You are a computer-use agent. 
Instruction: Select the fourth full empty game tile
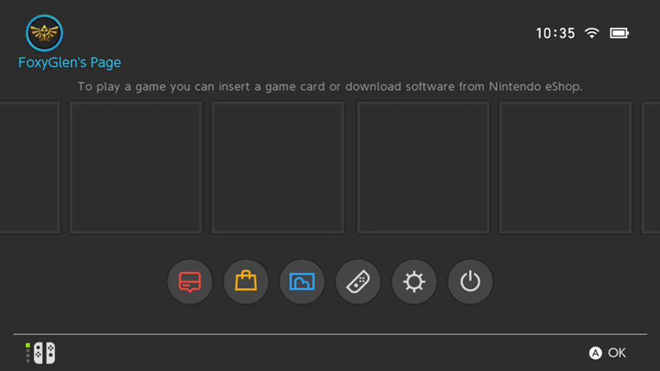(565, 167)
